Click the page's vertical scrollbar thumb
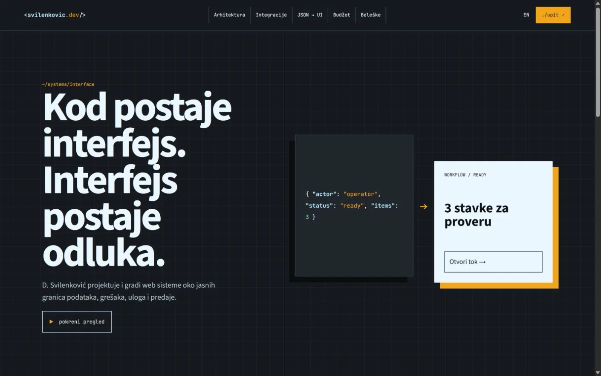This screenshot has height=376, width=601. coord(598,62)
